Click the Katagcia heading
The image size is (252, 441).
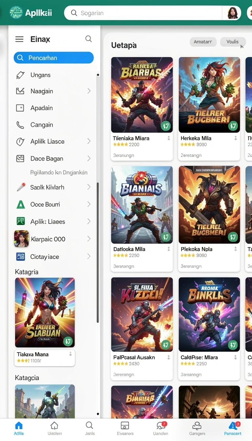coord(27,378)
